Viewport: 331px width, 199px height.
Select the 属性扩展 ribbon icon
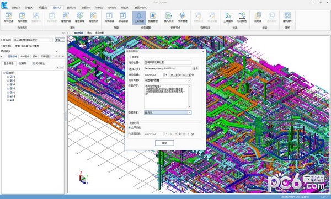click(66, 17)
